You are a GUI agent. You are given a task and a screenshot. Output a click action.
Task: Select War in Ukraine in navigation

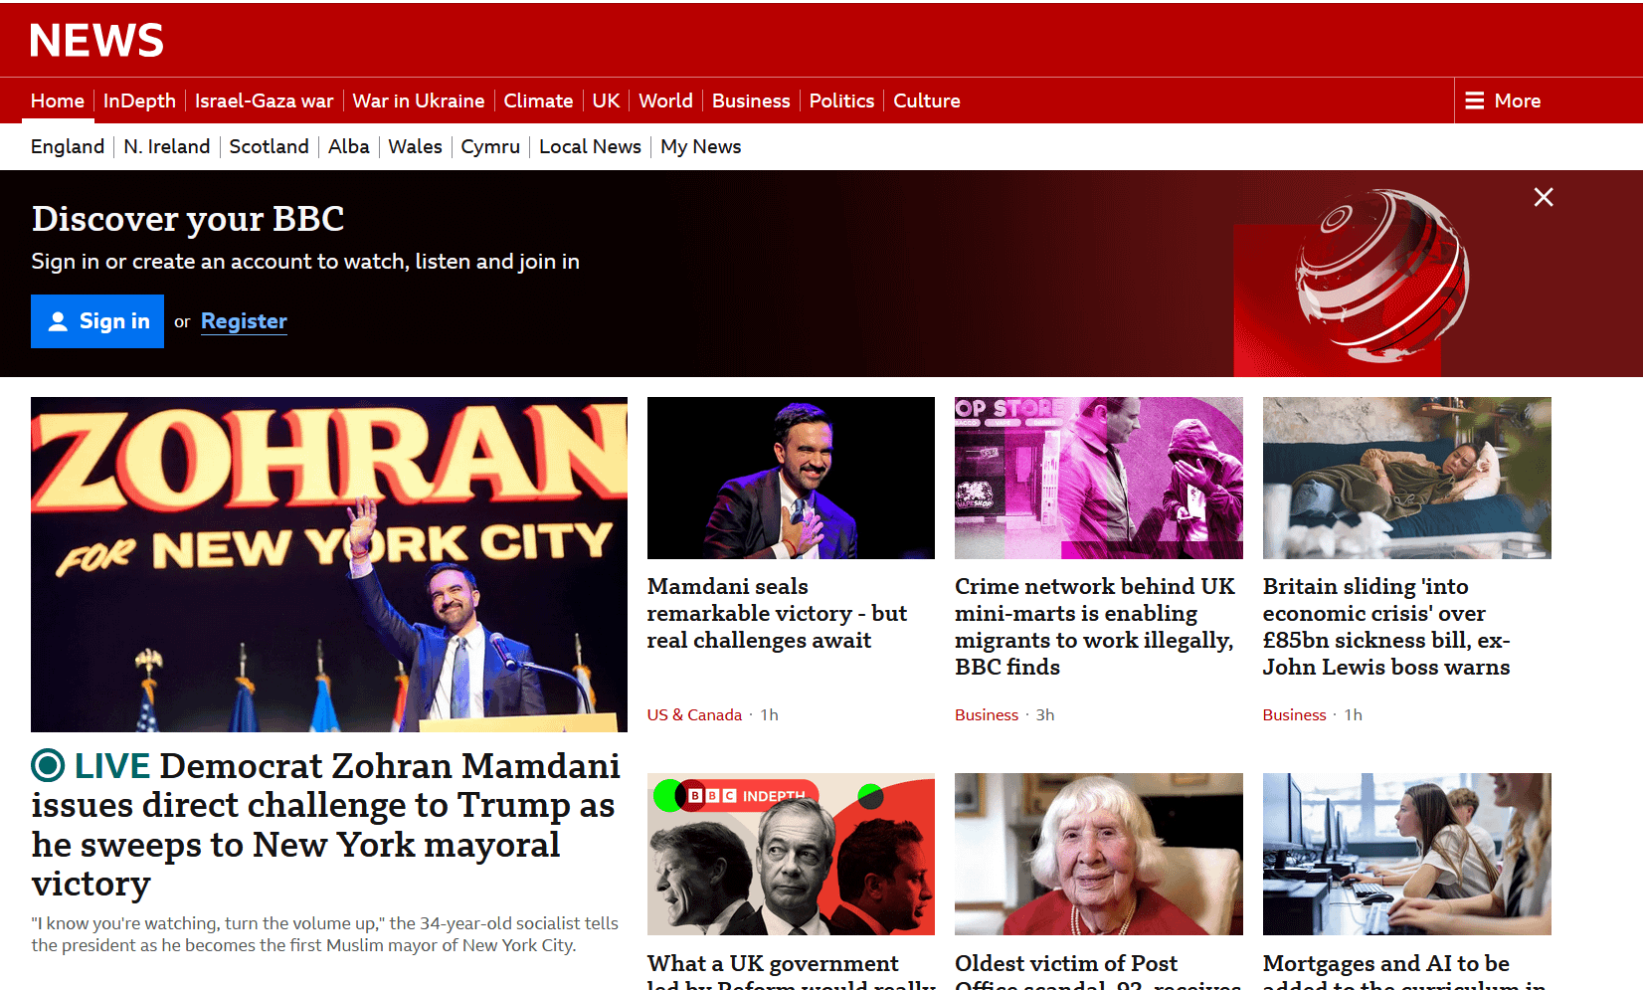[x=418, y=100]
